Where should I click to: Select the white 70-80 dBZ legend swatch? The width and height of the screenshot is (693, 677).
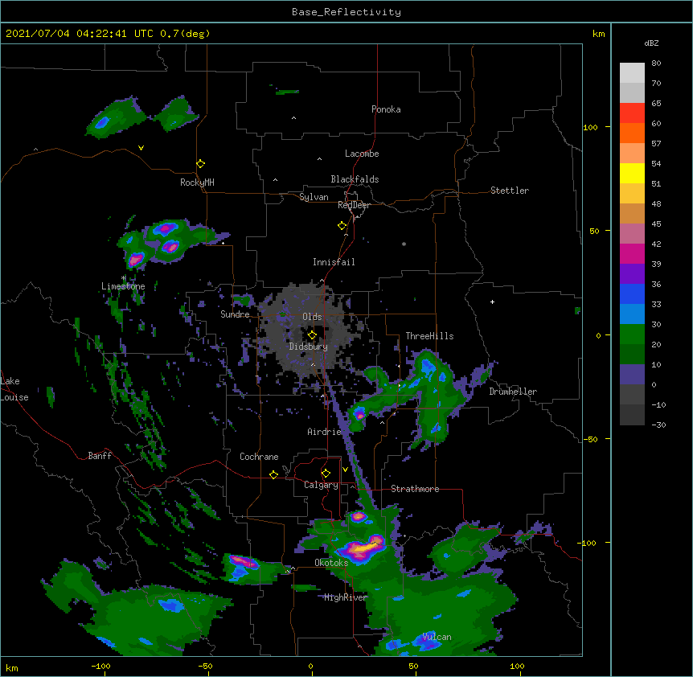[x=632, y=73]
